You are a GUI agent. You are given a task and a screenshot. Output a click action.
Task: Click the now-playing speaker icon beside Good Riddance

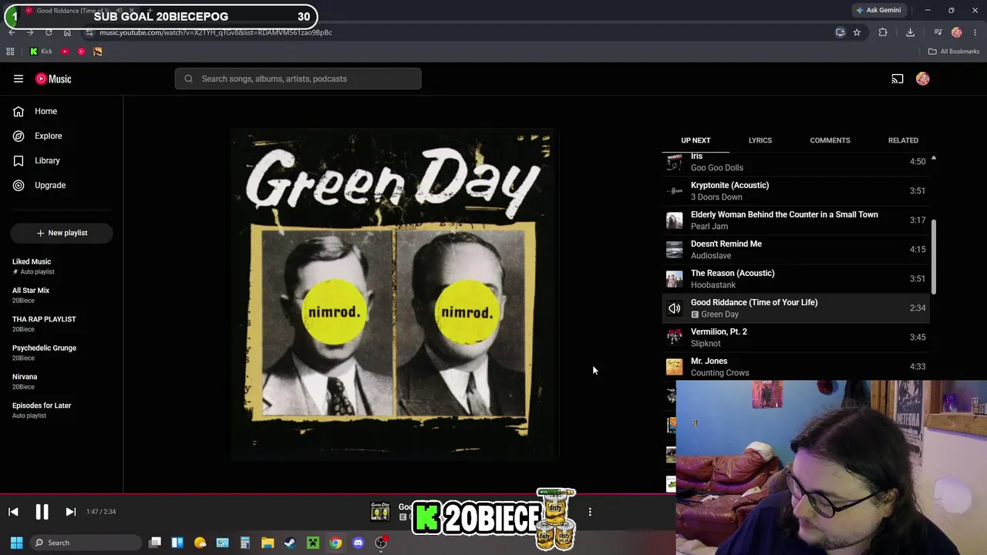click(x=675, y=308)
